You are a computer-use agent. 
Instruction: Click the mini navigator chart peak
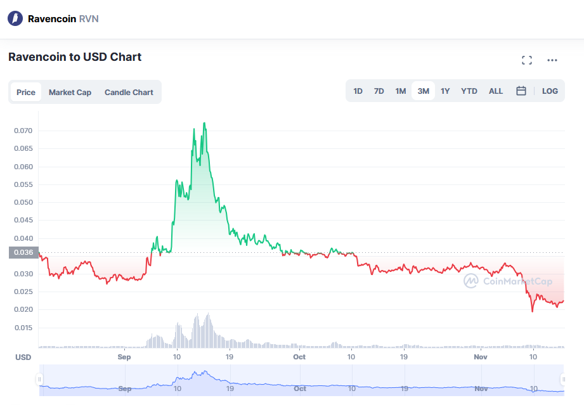click(x=204, y=371)
